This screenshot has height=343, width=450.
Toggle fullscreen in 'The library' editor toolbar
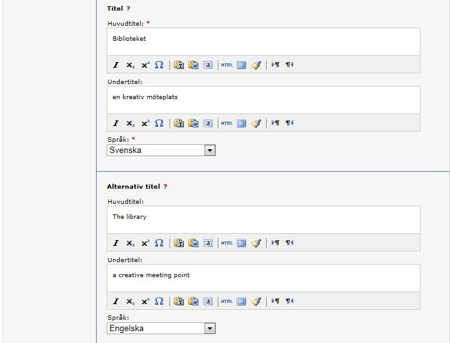point(242,243)
